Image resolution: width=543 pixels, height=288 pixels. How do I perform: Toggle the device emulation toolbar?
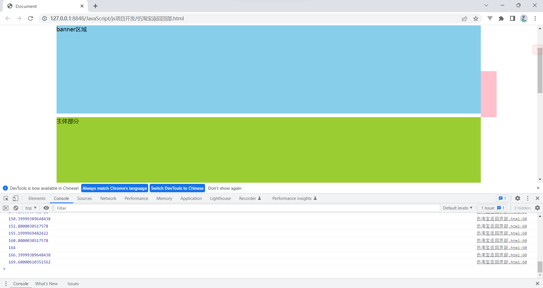pos(15,198)
